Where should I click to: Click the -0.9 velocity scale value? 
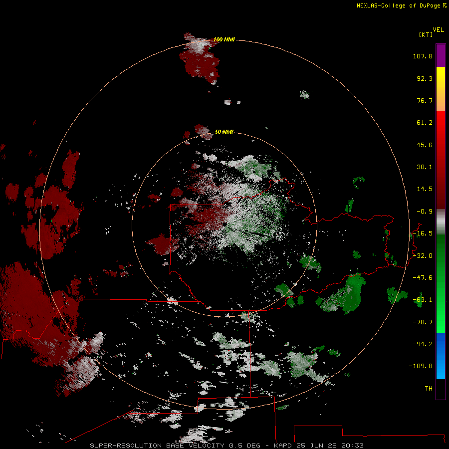425,212
